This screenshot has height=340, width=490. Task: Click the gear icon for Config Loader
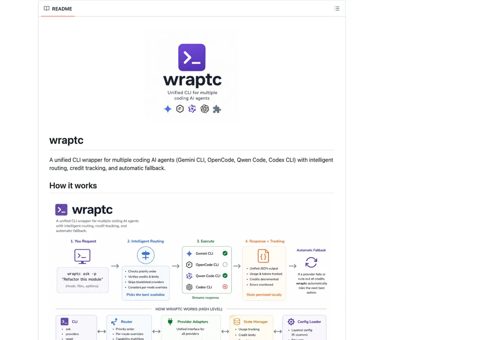click(291, 322)
